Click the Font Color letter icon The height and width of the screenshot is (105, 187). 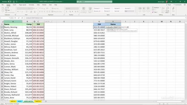click(x=35, y=12)
